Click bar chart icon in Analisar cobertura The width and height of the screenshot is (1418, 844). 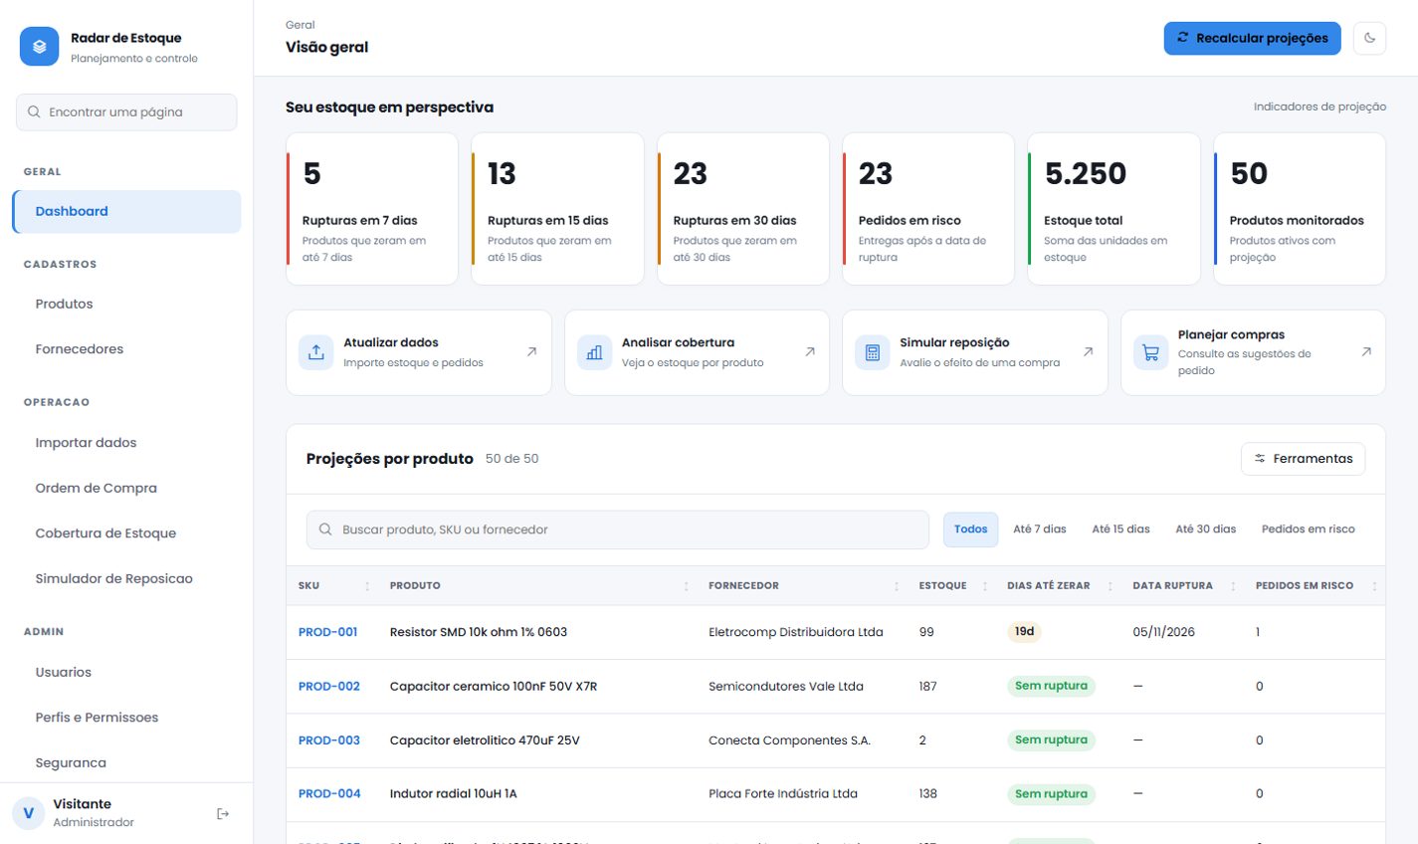(x=594, y=352)
